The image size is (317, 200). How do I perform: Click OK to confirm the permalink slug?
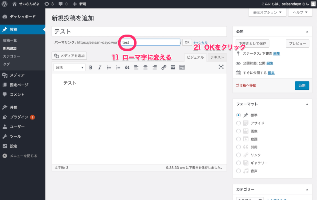click(x=187, y=42)
